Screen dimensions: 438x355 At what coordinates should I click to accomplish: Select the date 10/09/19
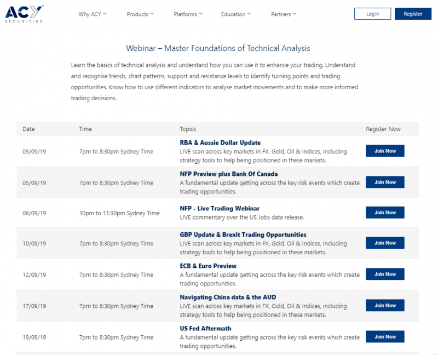coord(34,244)
